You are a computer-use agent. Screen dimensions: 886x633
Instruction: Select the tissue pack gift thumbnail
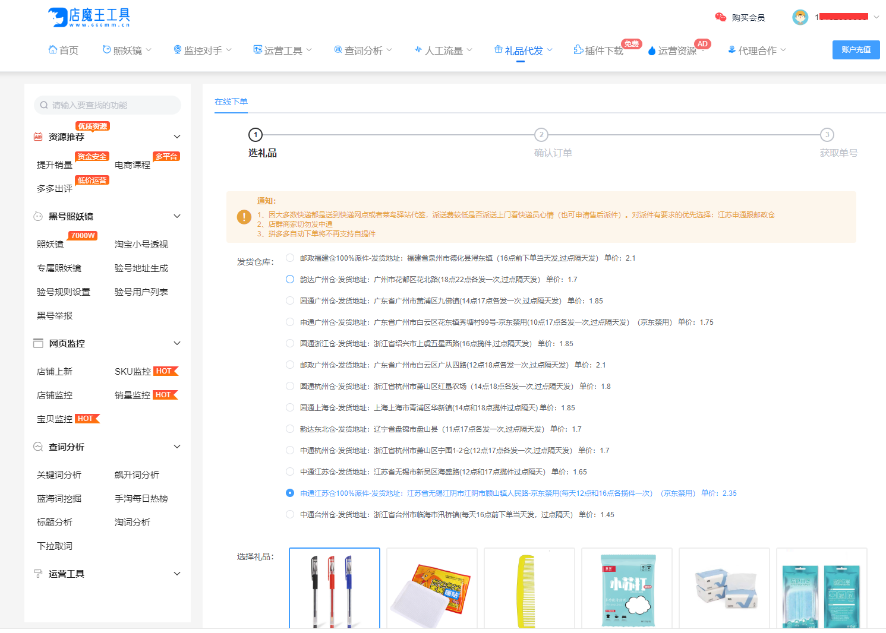pos(724,588)
